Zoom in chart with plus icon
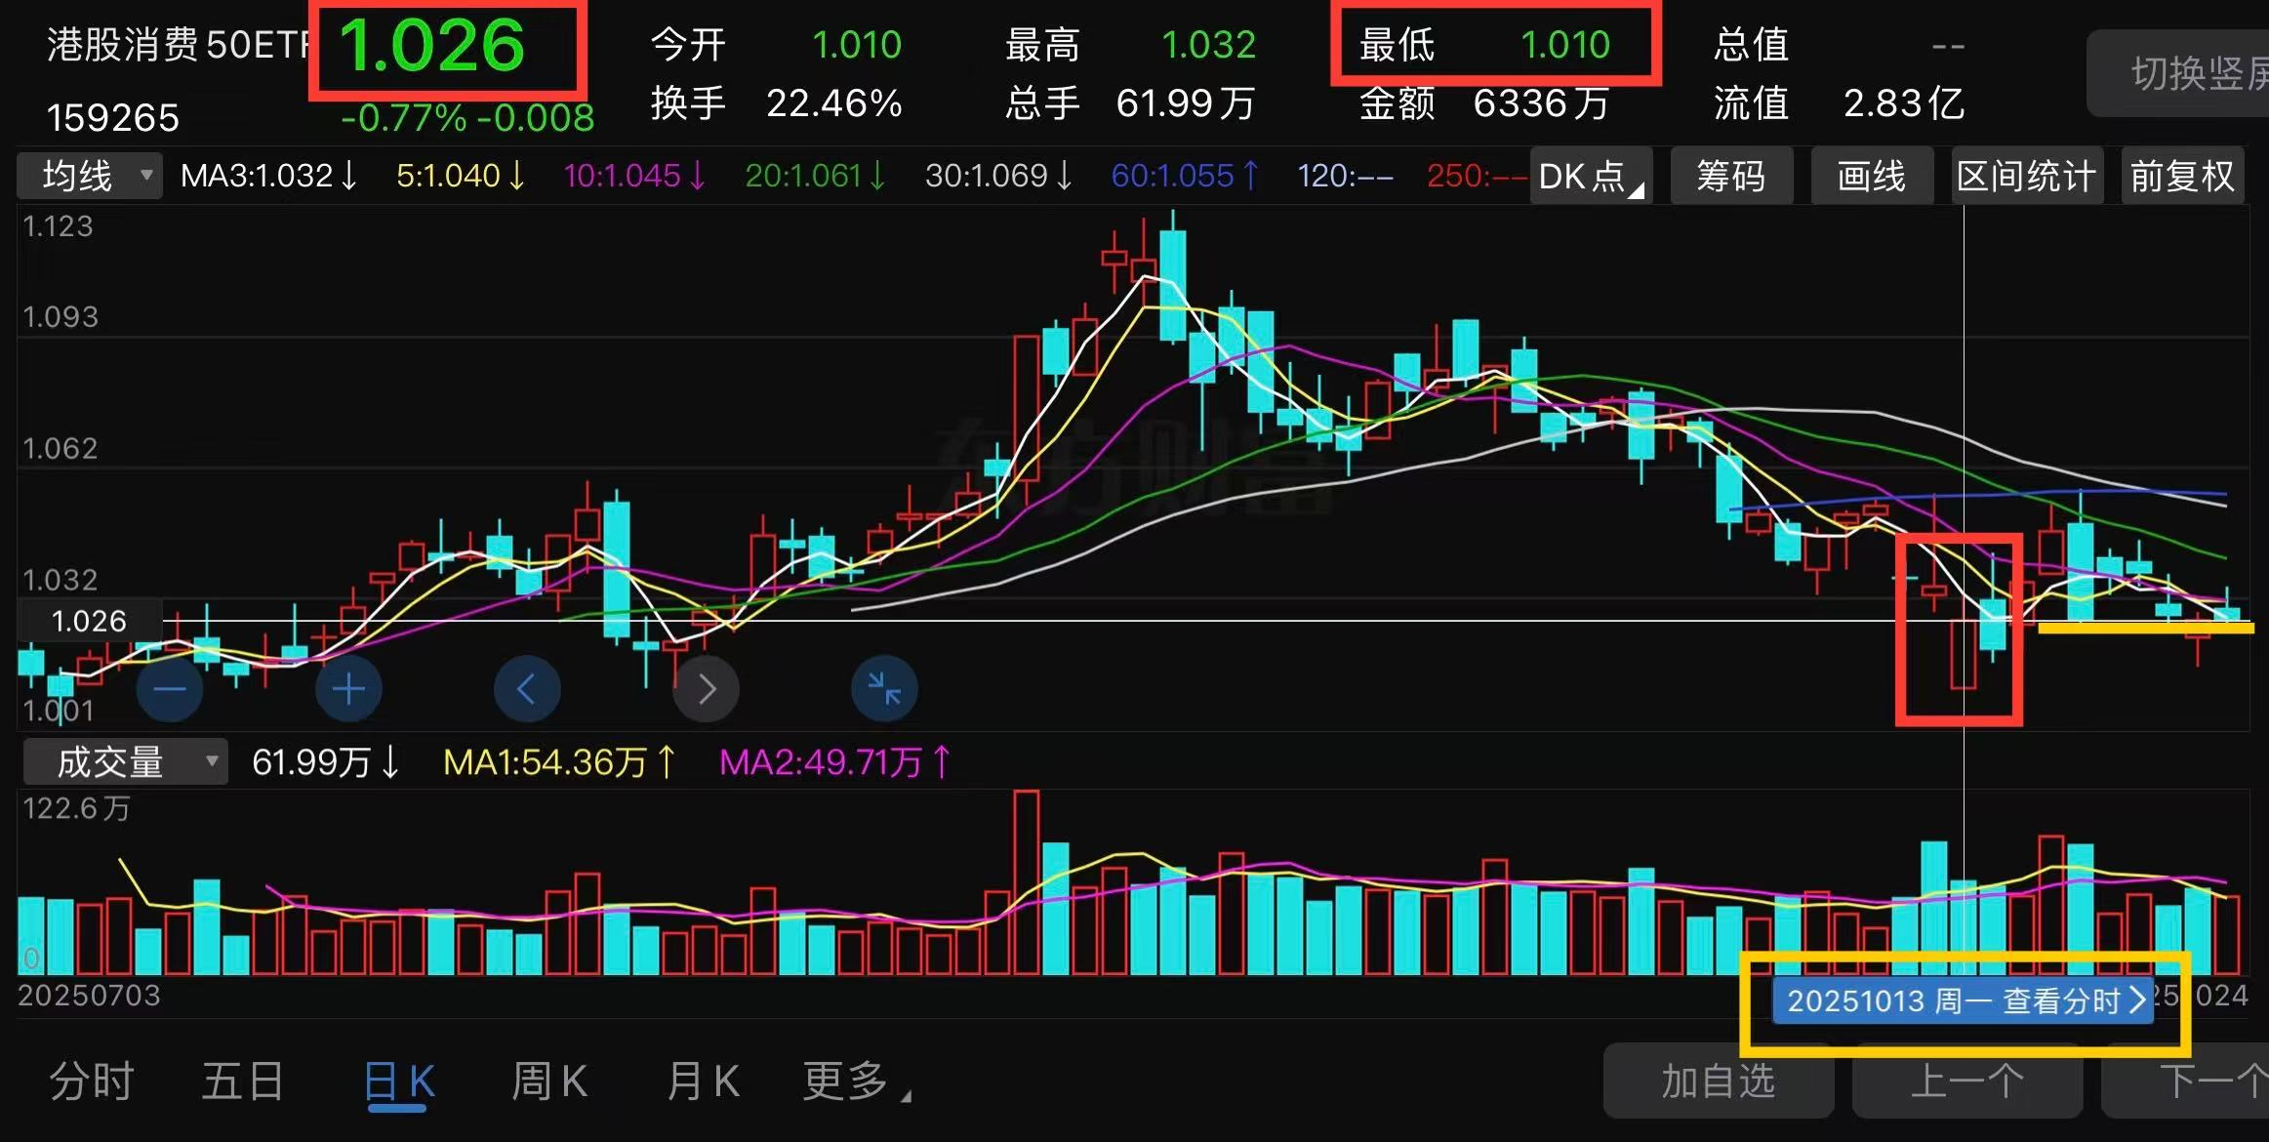The height and width of the screenshot is (1142, 2269). coord(348,689)
